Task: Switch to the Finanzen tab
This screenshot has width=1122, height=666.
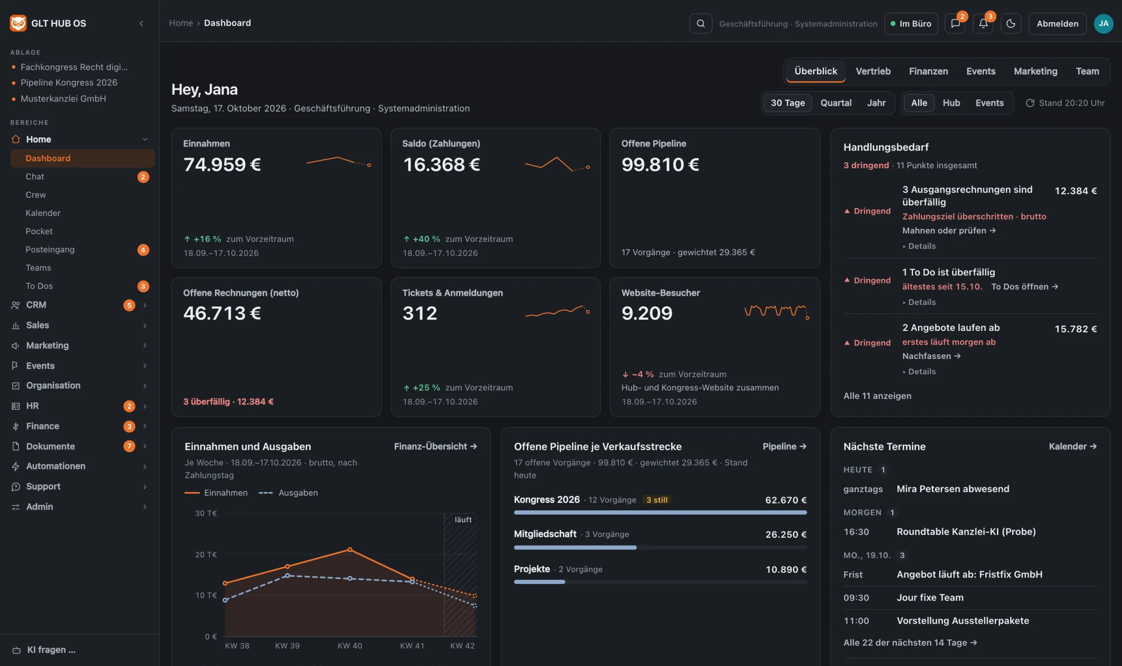Action: [x=928, y=71]
